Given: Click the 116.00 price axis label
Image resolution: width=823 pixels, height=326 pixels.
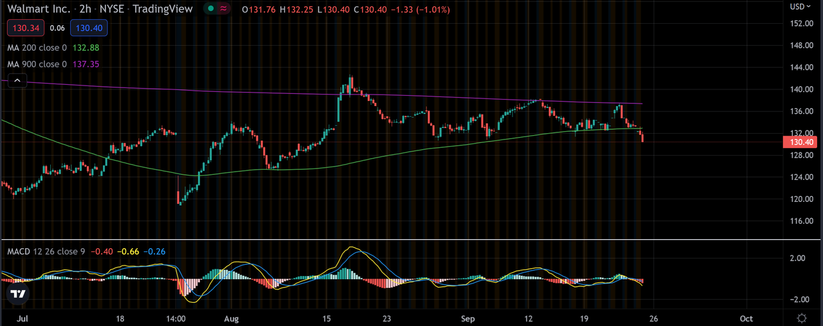Looking at the screenshot, I should (x=800, y=221).
